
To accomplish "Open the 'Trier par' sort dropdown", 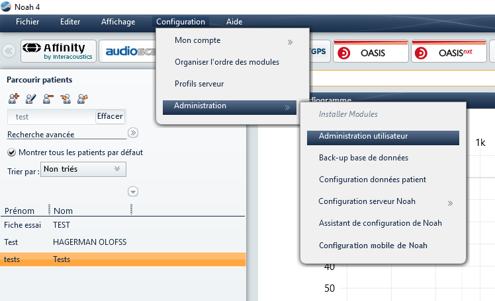I will (83, 170).
